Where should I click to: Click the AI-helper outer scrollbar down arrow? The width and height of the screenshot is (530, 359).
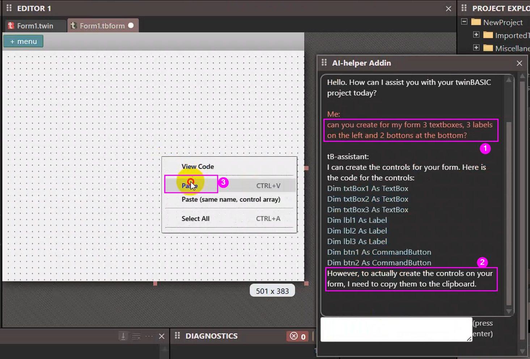point(522,351)
